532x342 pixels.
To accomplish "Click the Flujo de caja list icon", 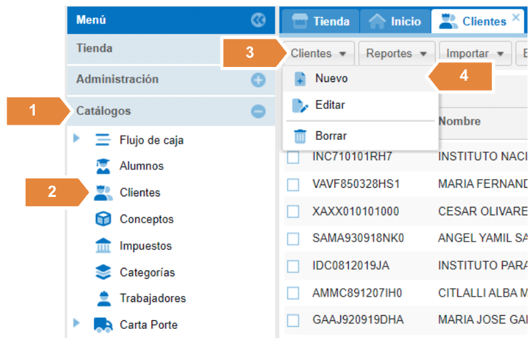I will coord(103,140).
